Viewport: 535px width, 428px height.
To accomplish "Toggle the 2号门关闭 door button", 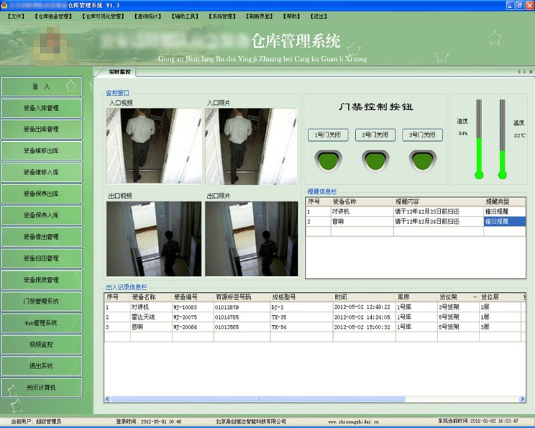I will (375, 135).
